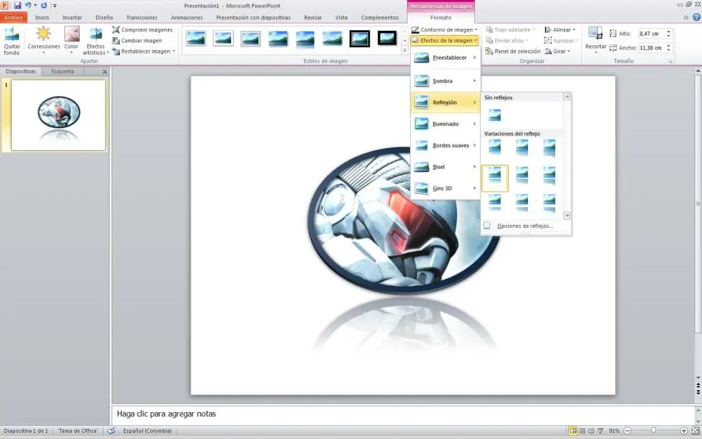Pick first reflection in bottom row
Image resolution: width=702 pixels, height=439 pixels.
coord(495,203)
